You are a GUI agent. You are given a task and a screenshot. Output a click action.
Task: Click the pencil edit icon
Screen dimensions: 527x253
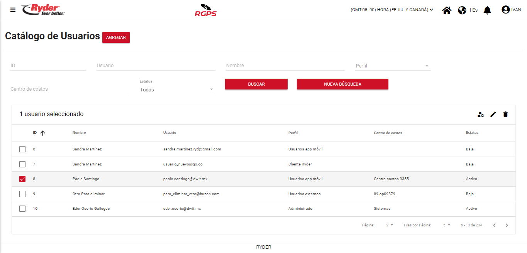coord(493,115)
